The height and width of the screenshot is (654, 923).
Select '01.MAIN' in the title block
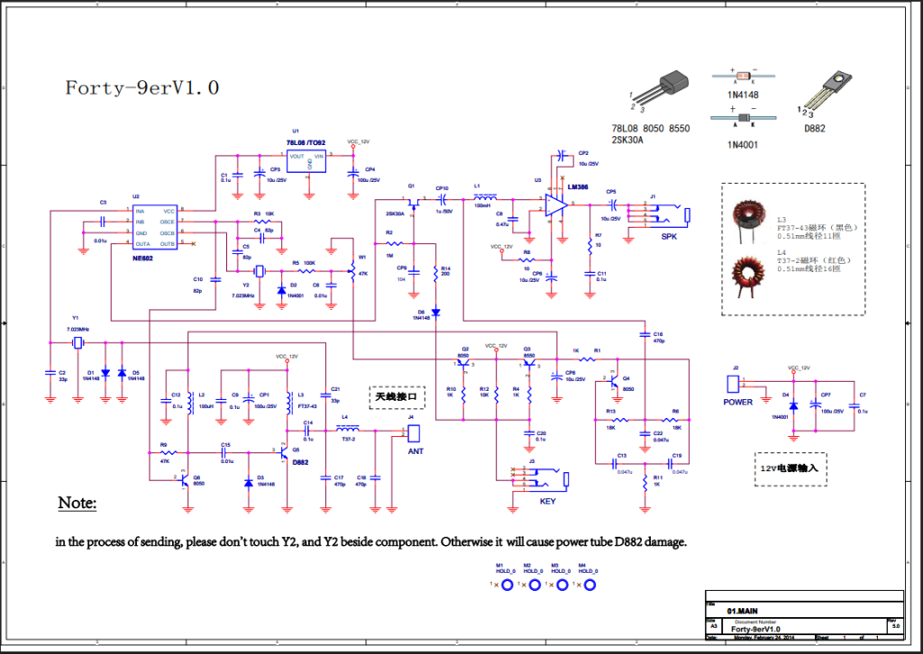pyautogui.click(x=743, y=611)
